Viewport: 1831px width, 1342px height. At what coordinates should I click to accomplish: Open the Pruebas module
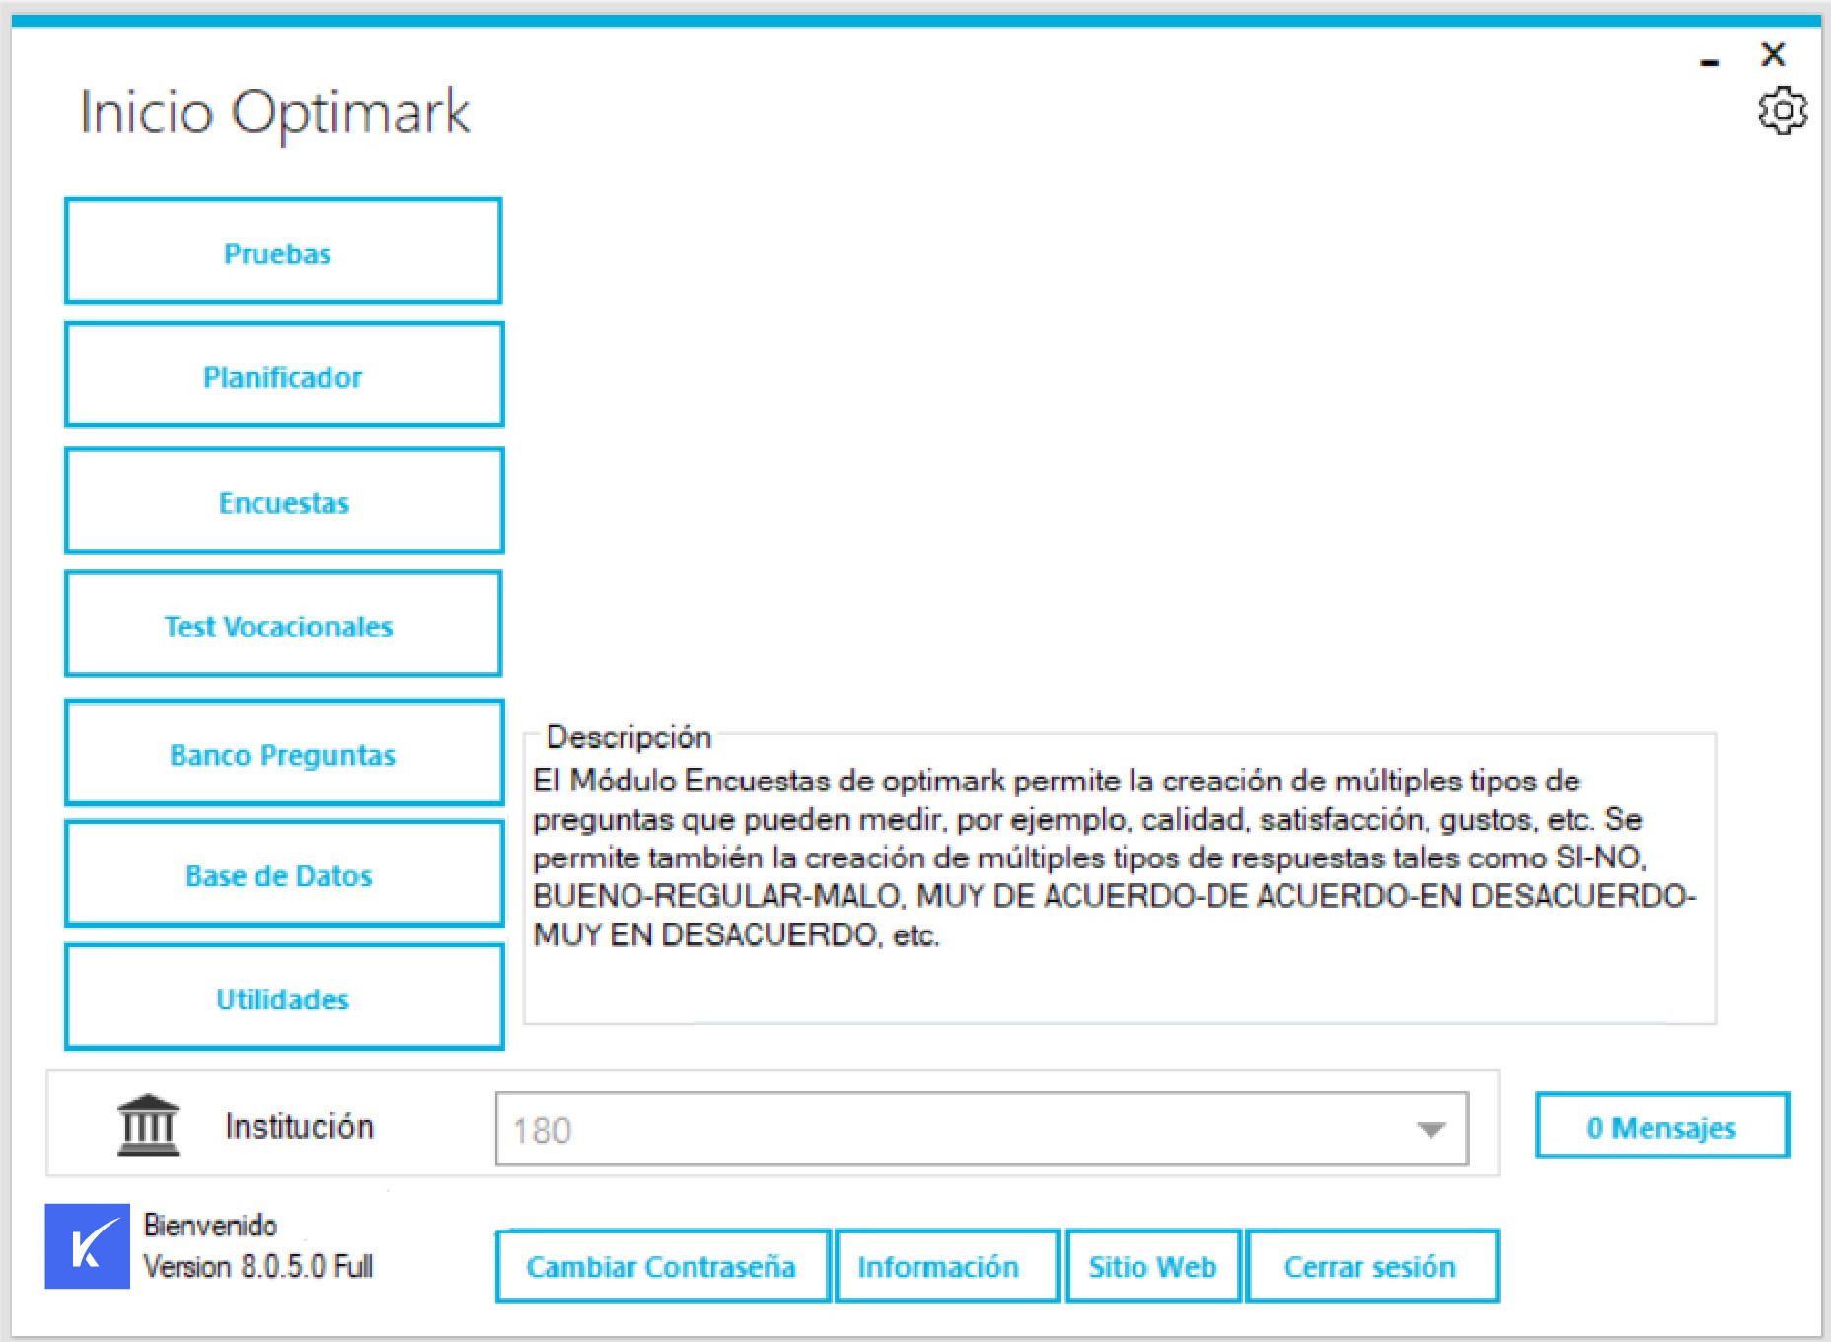pos(283,252)
